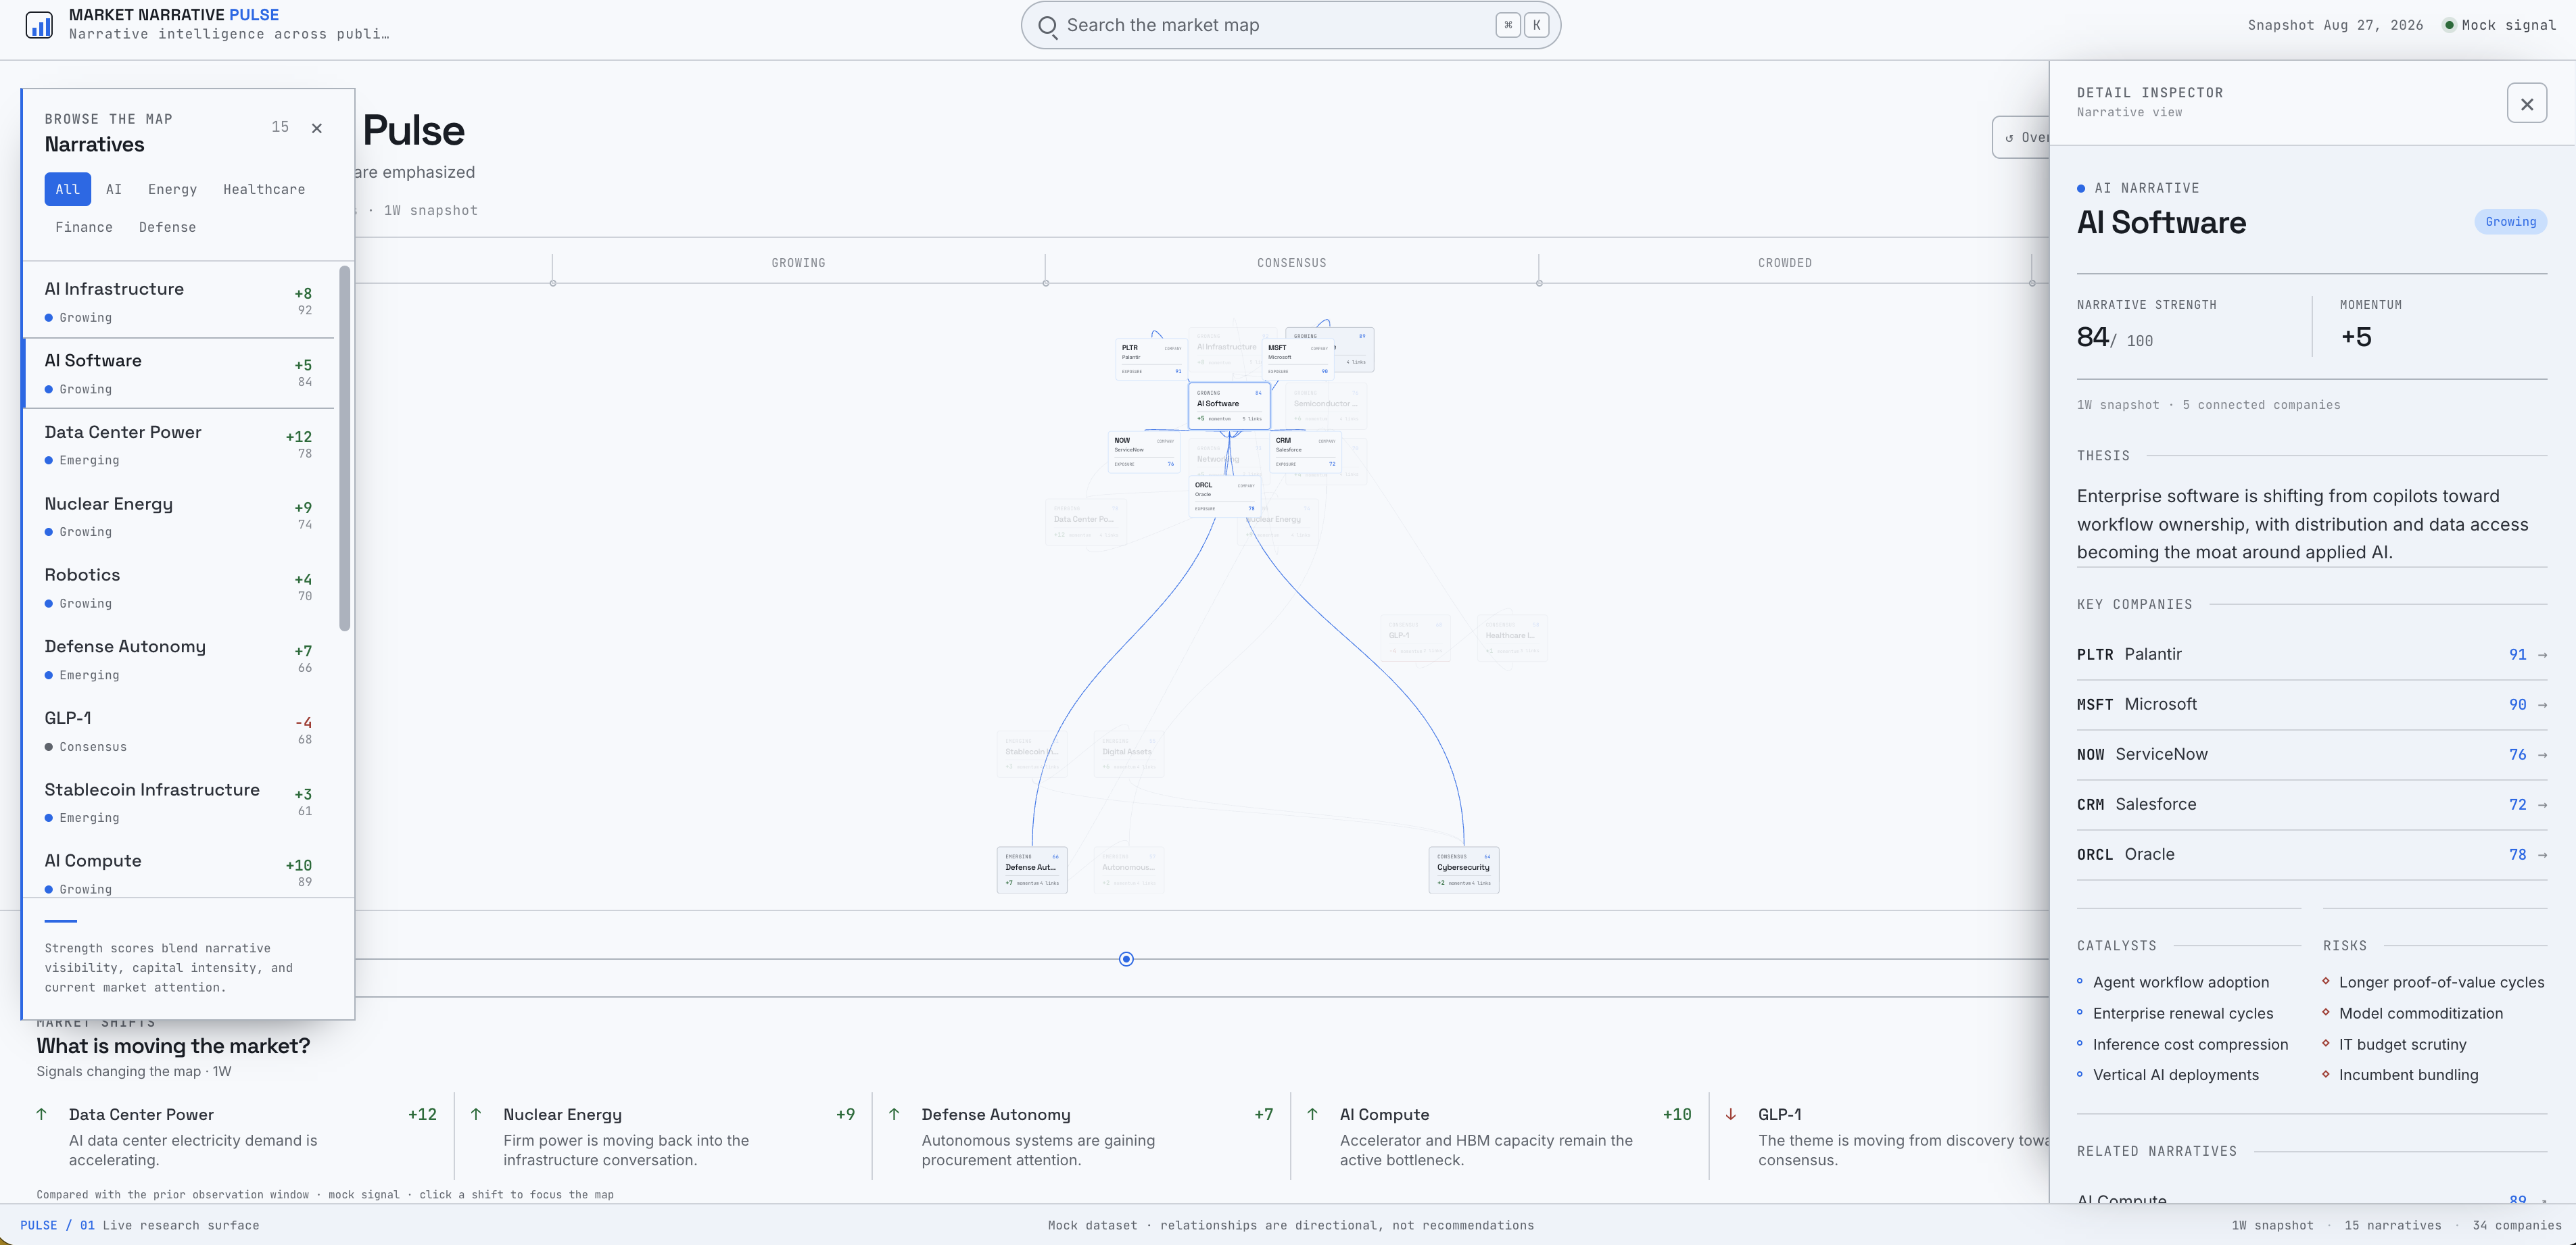Click the up arrow for Data Center Power shift
2576x1245 pixels.
42,1114
